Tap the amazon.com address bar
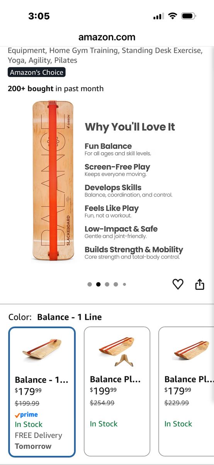The image size is (214, 465). [x=107, y=37]
